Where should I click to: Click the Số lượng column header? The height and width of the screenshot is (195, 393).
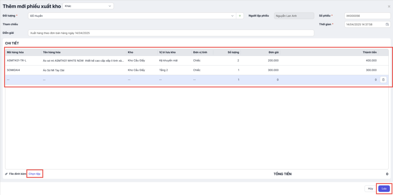tap(233, 52)
